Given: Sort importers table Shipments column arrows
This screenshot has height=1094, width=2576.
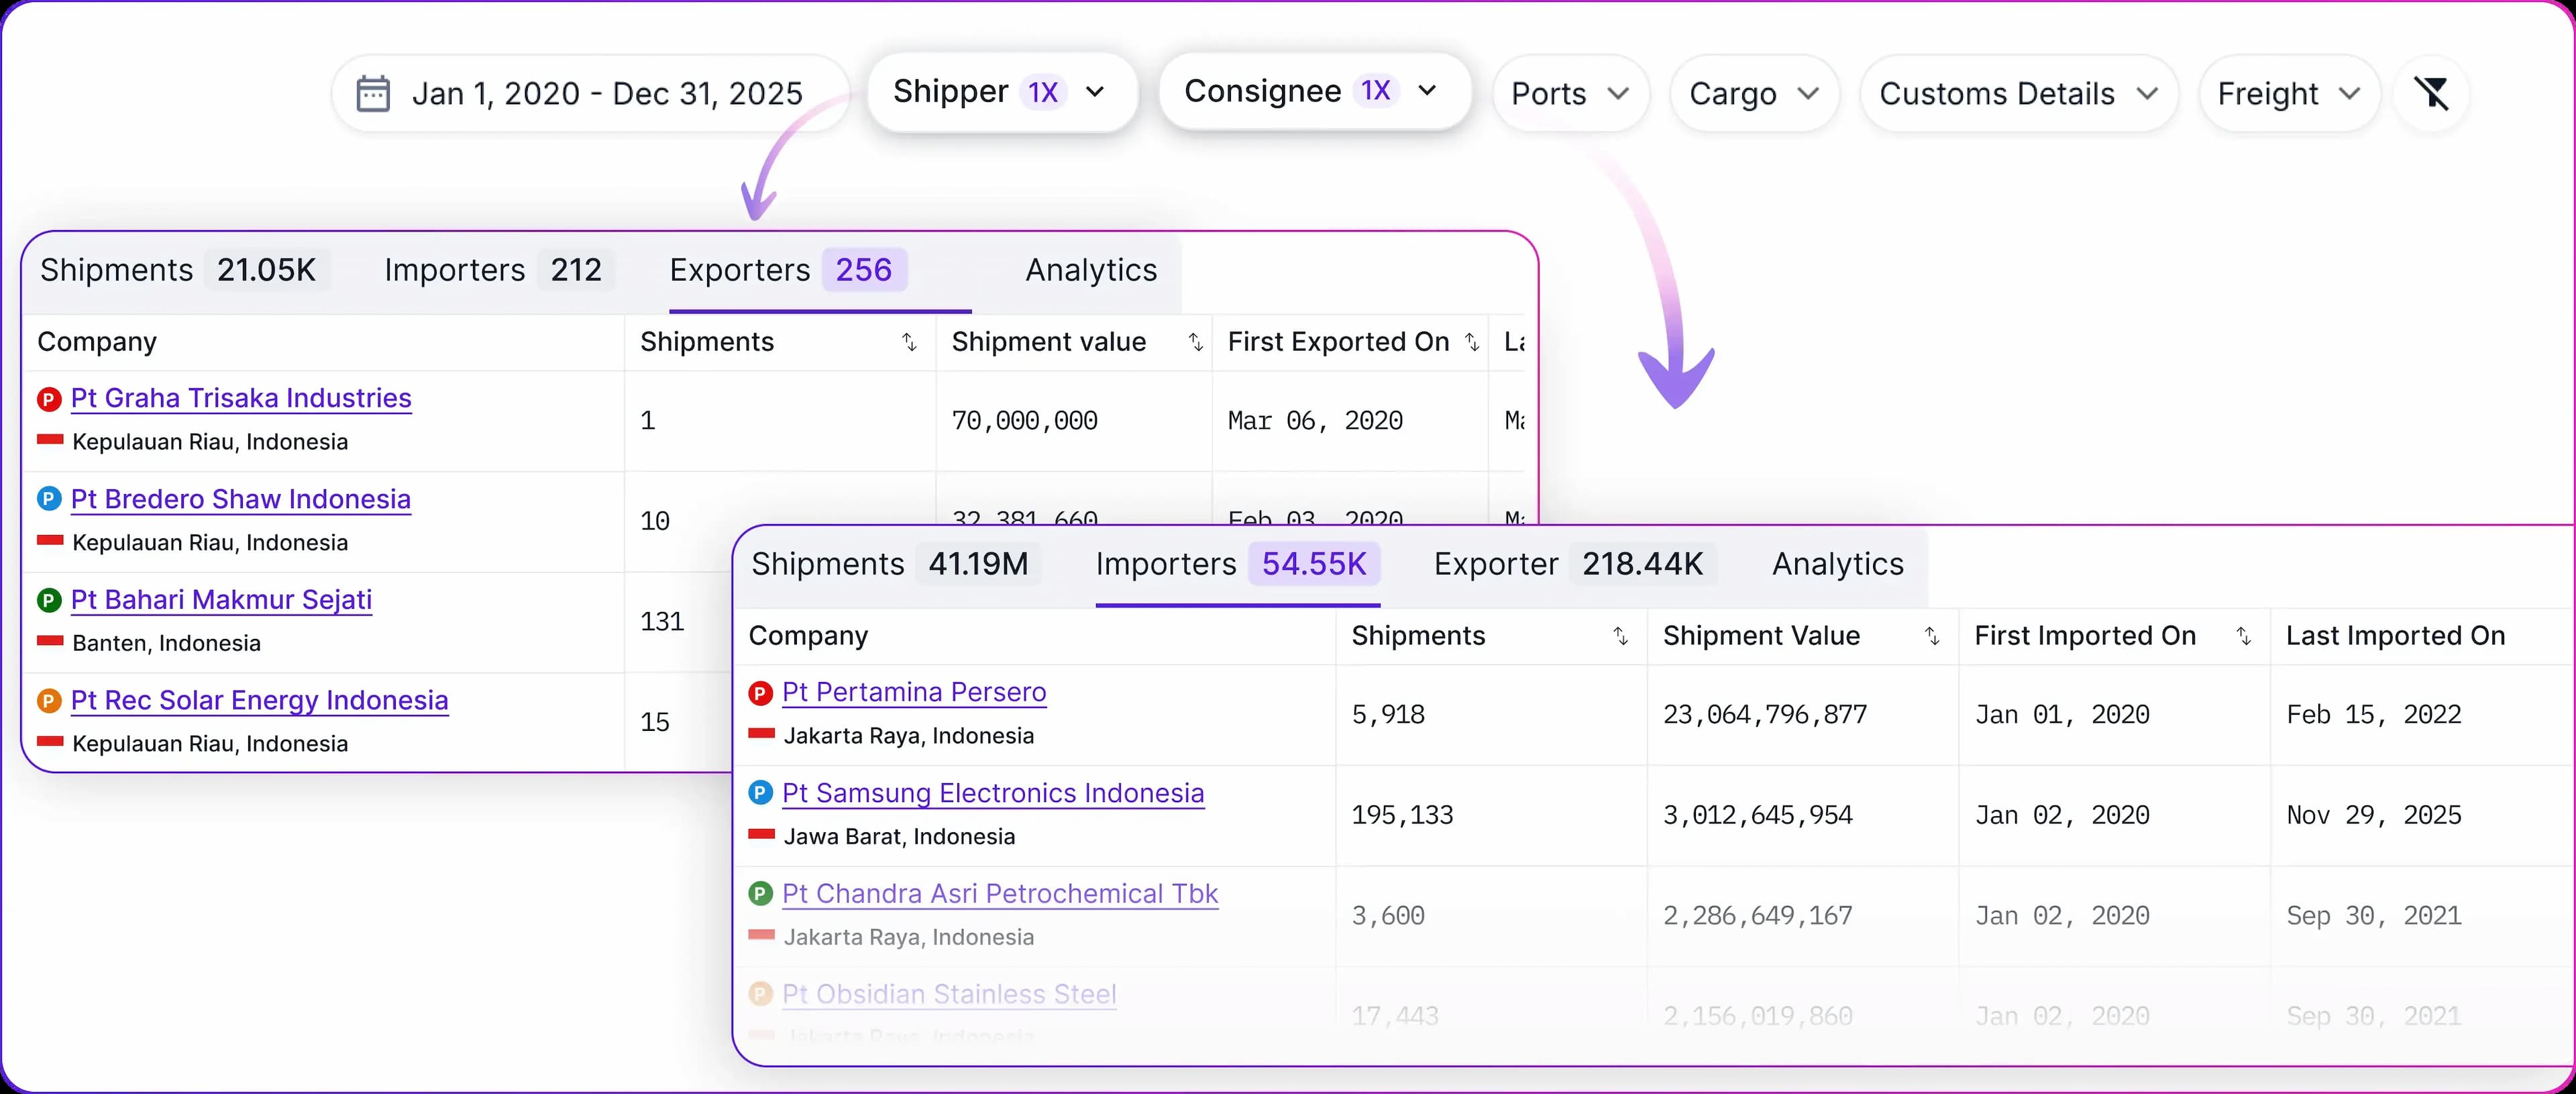Looking at the screenshot, I should [1620, 636].
